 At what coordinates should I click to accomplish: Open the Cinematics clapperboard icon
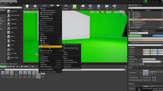90,6
